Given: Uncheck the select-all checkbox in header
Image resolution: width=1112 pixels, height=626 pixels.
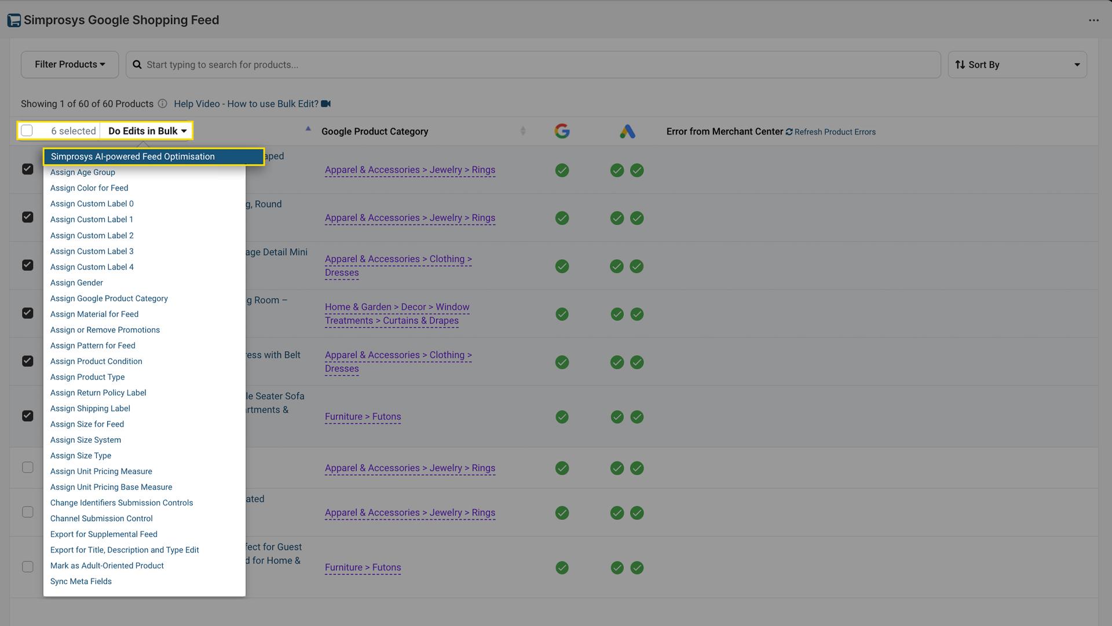Looking at the screenshot, I should (x=27, y=130).
